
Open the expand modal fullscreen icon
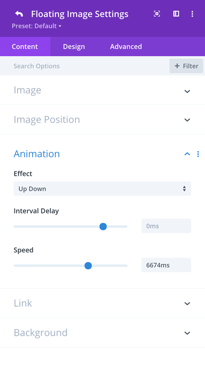tap(157, 14)
